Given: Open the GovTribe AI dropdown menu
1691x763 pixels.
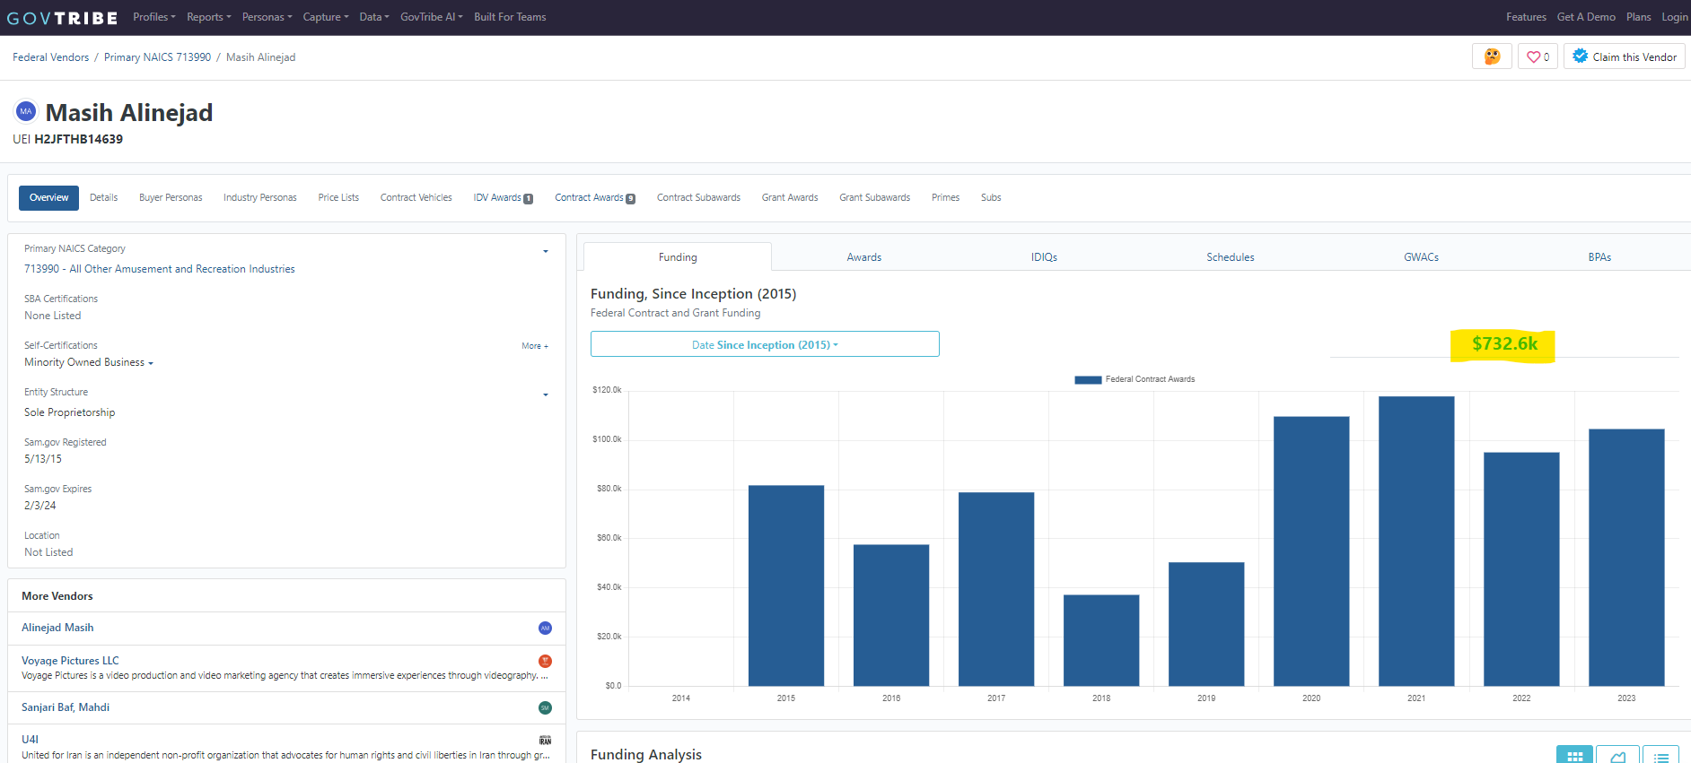Looking at the screenshot, I should (432, 17).
